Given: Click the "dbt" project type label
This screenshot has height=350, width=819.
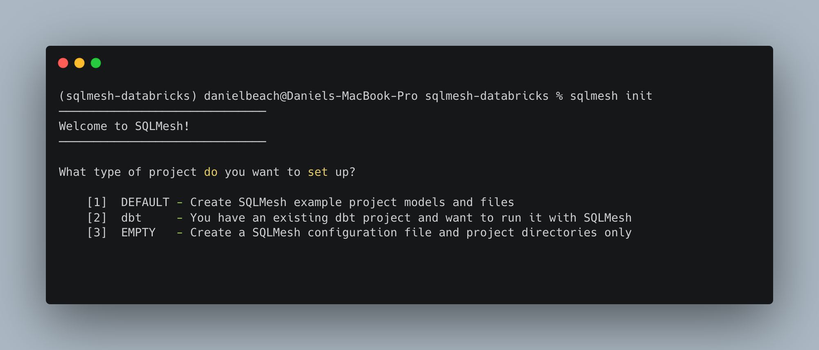Looking at the screenshot, I should 131,218.
